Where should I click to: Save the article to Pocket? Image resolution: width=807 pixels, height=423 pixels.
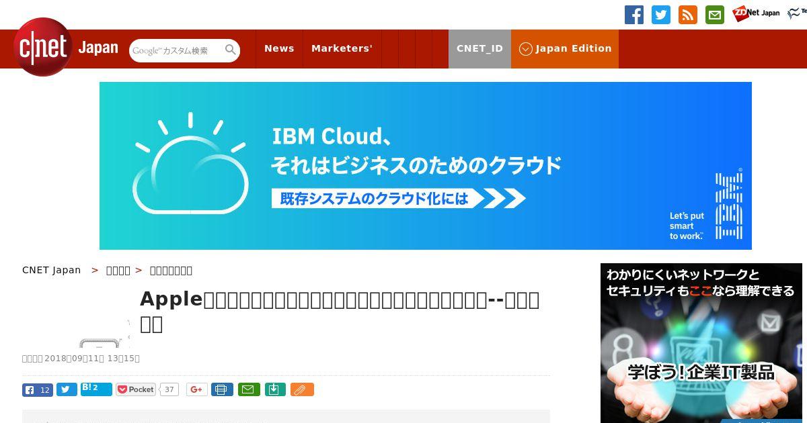coord(136,389)
